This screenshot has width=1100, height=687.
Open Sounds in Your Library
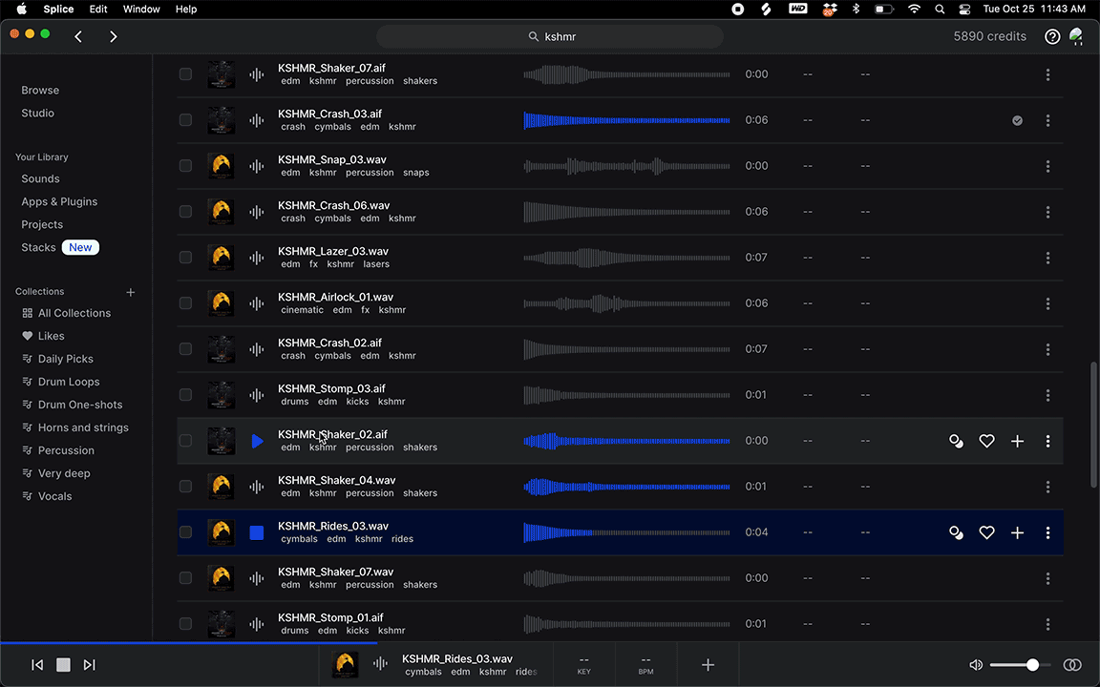click(41, 178)
